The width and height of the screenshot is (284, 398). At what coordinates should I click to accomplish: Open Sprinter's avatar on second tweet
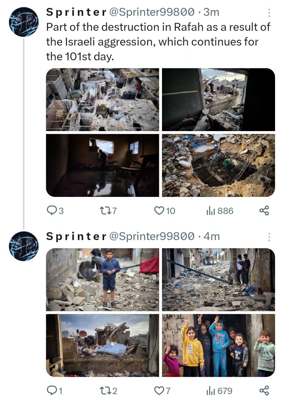[x=24, y=246]
